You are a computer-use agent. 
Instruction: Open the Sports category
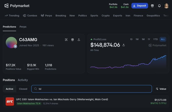point(94,16)
